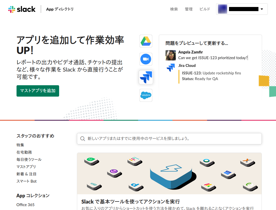The image size is (276, 210).
Task: Click the blurred workspace avatar icon
Action: click(223, 9)
